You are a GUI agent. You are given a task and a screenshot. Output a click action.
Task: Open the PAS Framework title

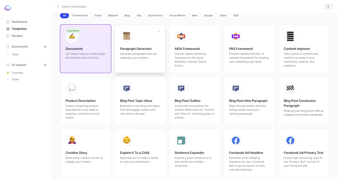(x=241, y=49)
